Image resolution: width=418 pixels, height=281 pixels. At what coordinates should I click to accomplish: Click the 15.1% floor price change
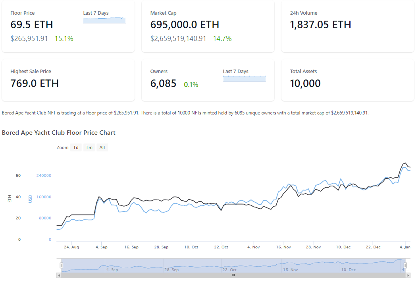point(64,39)
